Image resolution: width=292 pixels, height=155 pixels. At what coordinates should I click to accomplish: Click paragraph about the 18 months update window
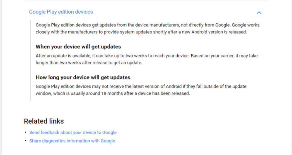click(x=141, y=90)
